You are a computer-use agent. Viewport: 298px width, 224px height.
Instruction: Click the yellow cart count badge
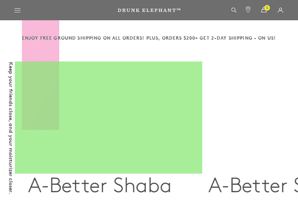point(267,8)
